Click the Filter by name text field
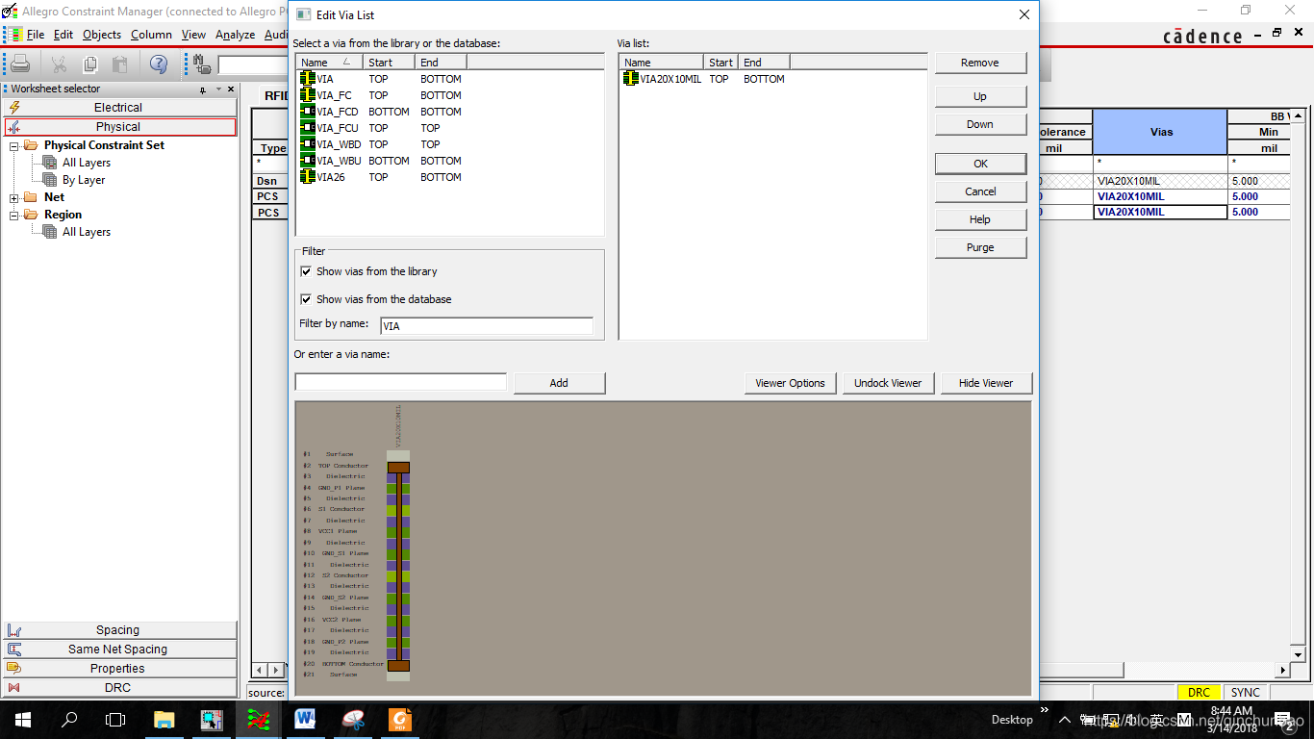The width and height of the screenshot is (1314, 739). [x=486, y=326]
